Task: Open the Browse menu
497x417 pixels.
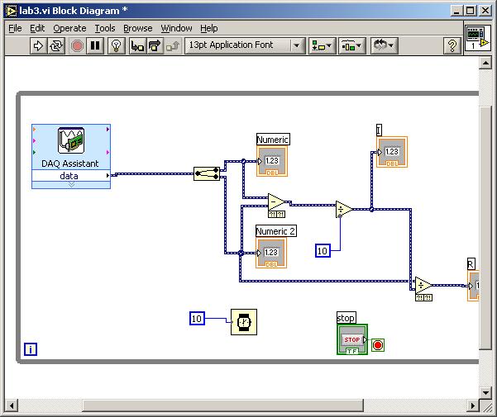Action: point(138,28)
